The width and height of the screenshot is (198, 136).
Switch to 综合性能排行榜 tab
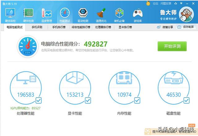tap(81, 27)
